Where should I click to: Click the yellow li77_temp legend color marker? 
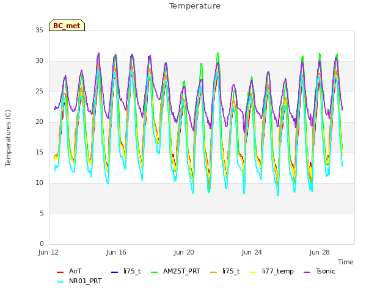254,272
